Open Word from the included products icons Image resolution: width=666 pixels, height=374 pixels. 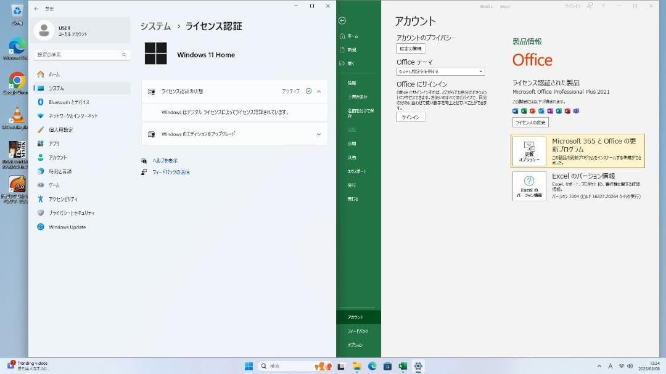click(516, 110)
